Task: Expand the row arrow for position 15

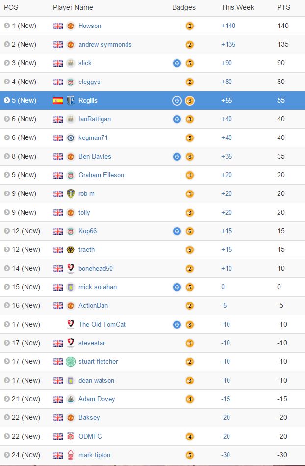Action: (x=7, y=287)
